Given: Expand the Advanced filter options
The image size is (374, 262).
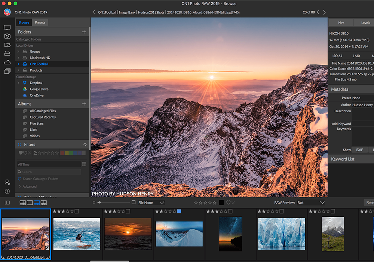Looking at the screenshot, I should [19, 186].
